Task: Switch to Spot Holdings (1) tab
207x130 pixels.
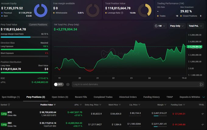Action: click(x=11, y=97)
